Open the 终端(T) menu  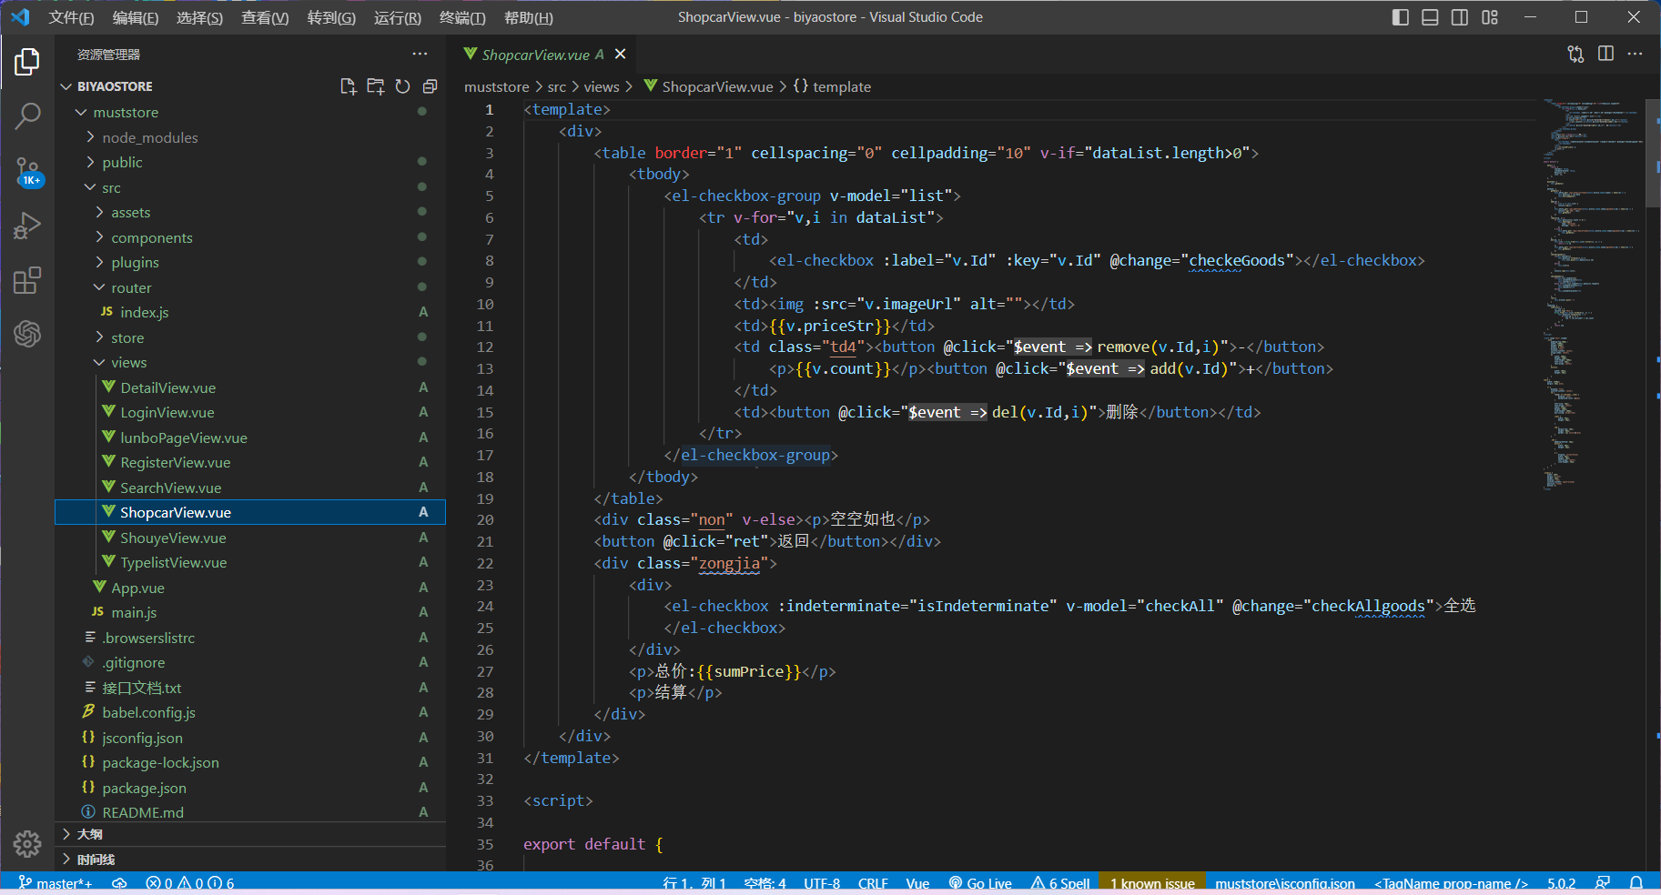pyautogui.click(x=462, y=17)
